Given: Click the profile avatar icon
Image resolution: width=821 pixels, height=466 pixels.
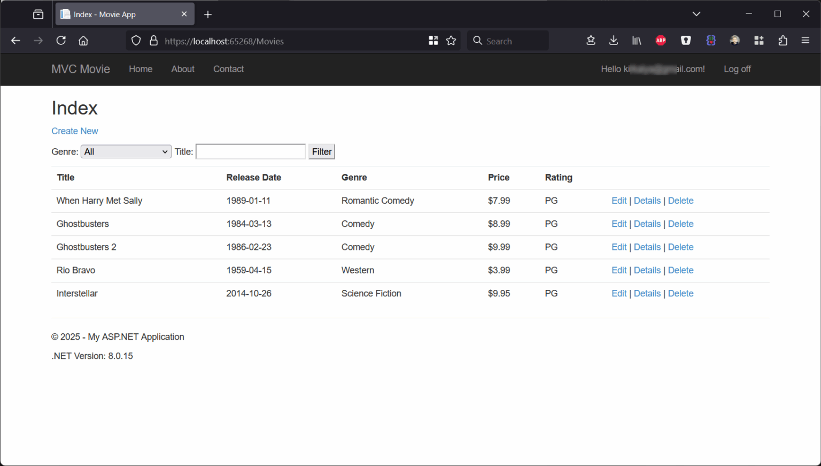Looking at the screenshot, I should [x=734, y=40].
